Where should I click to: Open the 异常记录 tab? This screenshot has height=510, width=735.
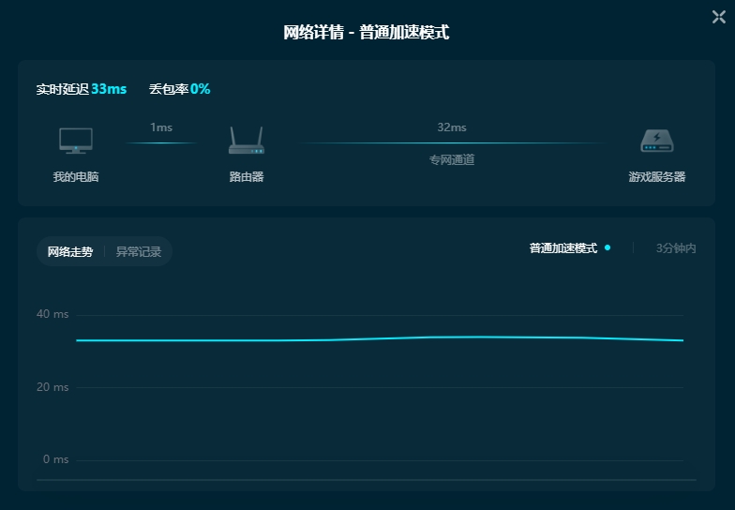tap(139, 251)
